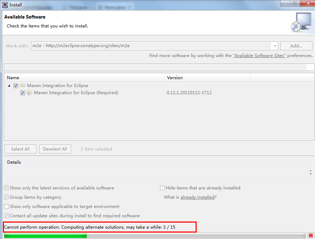Viewport: 316px width, 239px height.
Task: Click the Cannot perform operation status message
Action: click(89, 227)
